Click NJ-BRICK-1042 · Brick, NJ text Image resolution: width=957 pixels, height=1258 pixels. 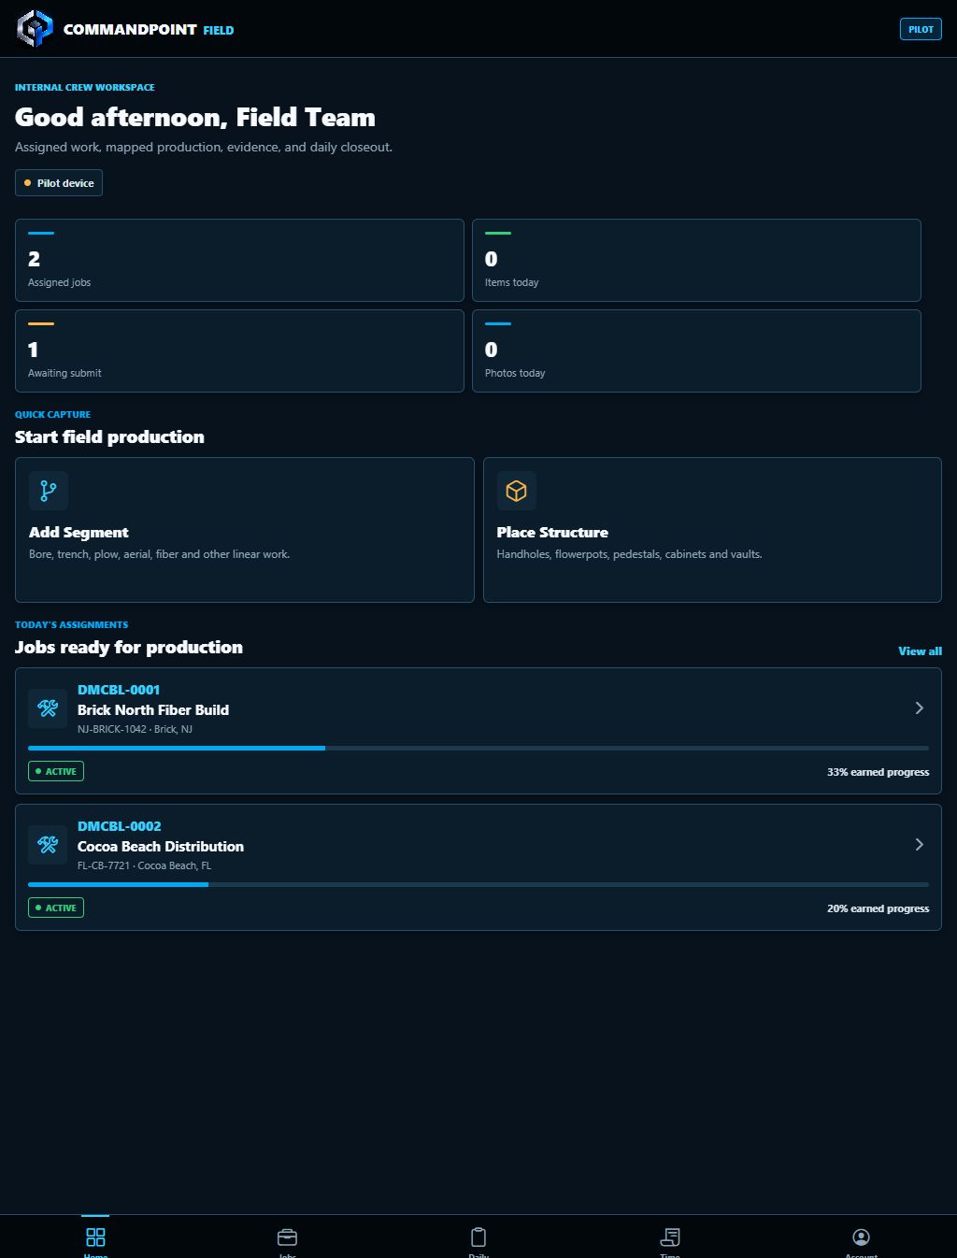[135, 729]
